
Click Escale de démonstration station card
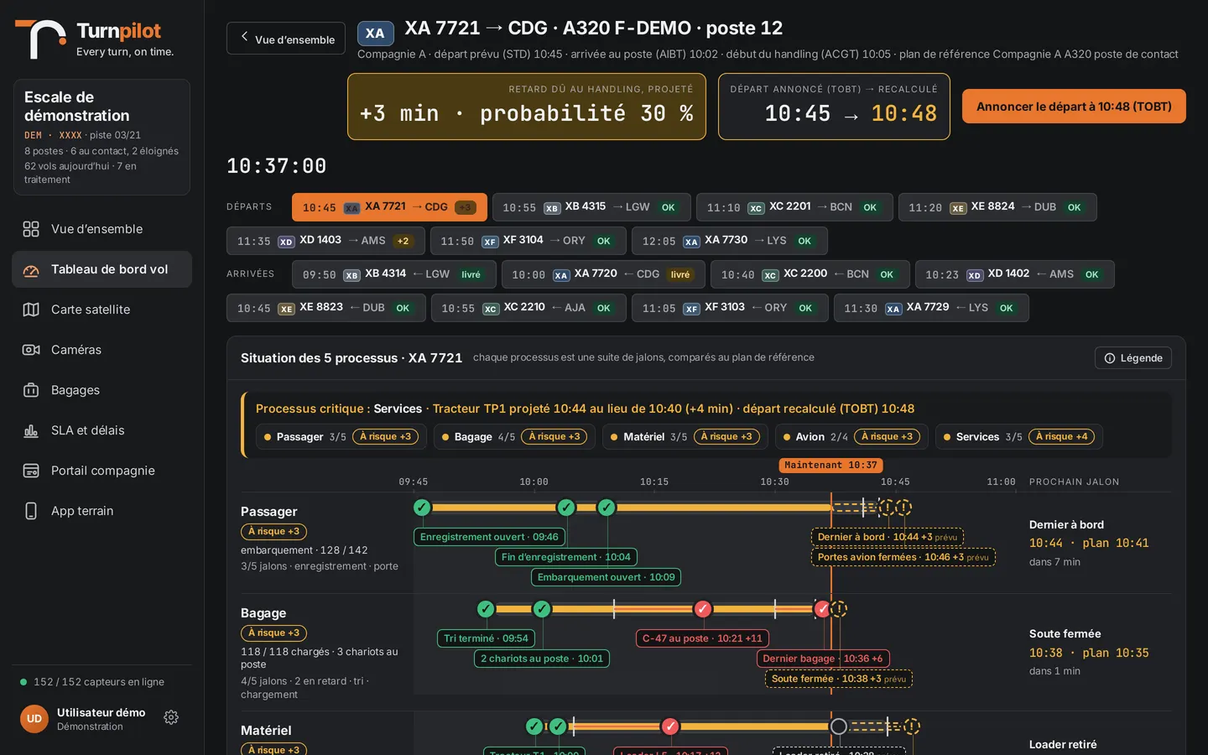pyautogui.click(x=102, y=138)
